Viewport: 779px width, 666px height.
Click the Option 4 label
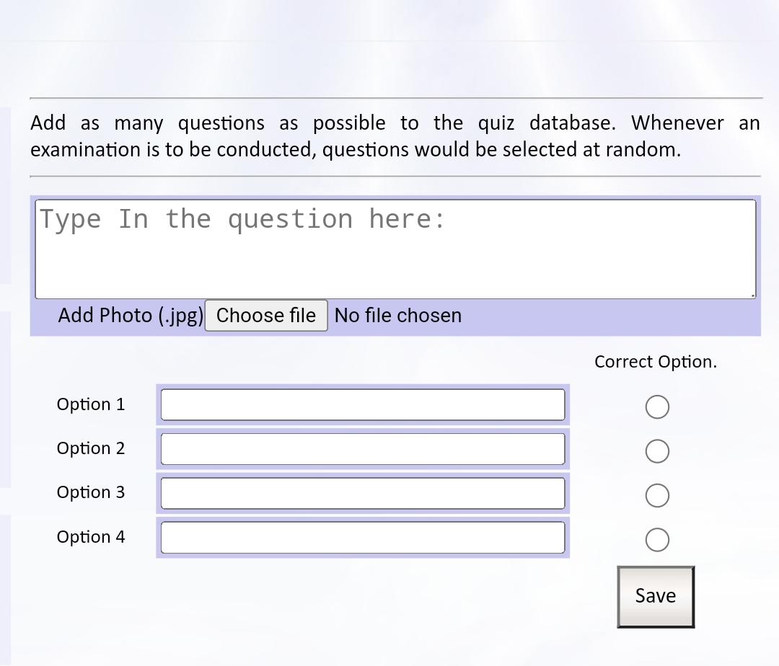(x=91, y=537)
